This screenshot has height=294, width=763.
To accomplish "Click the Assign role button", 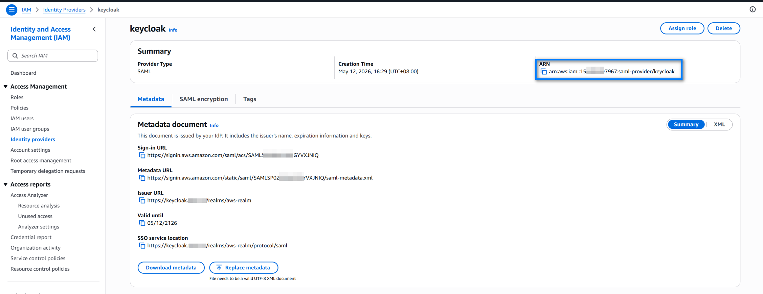I will click(x=682, y=28).
